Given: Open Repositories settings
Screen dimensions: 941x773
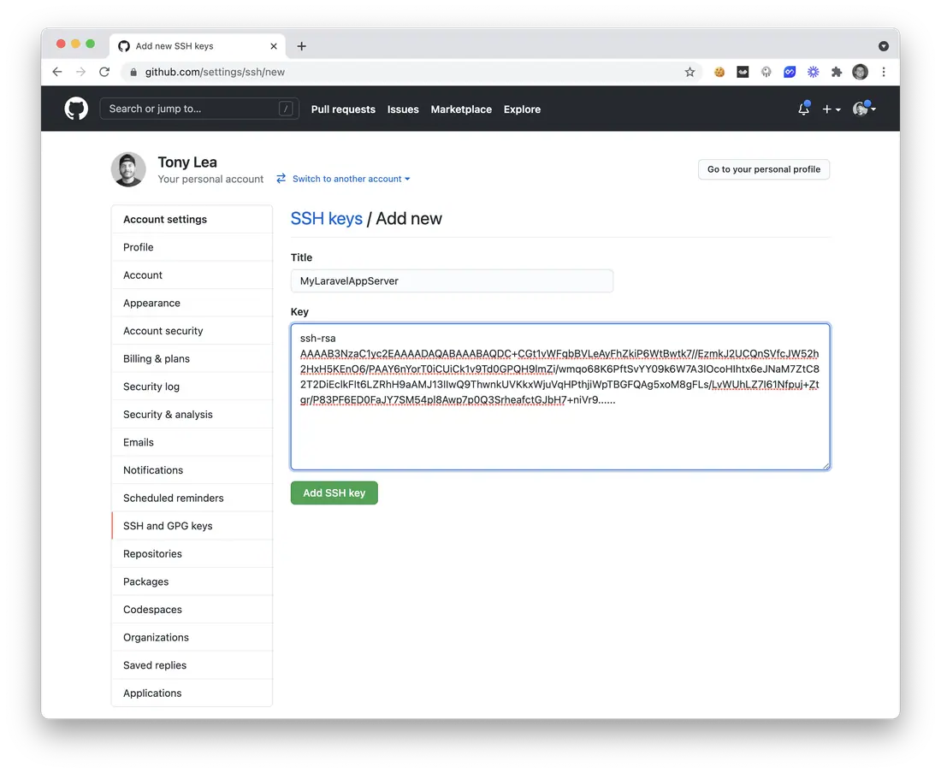Looking at the screenshot, I should [x=192, y=554].
